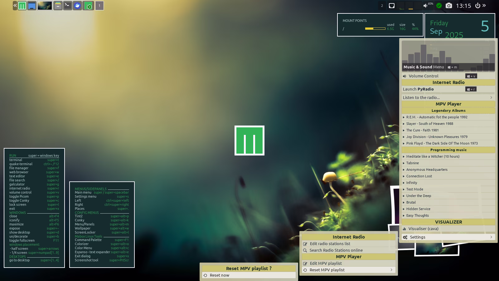Image resolution: width=499 pixels, height=281 pixels.
Task: Launch PyRadio from the menu
Action: pyautogui.click(x=418, y=89)
